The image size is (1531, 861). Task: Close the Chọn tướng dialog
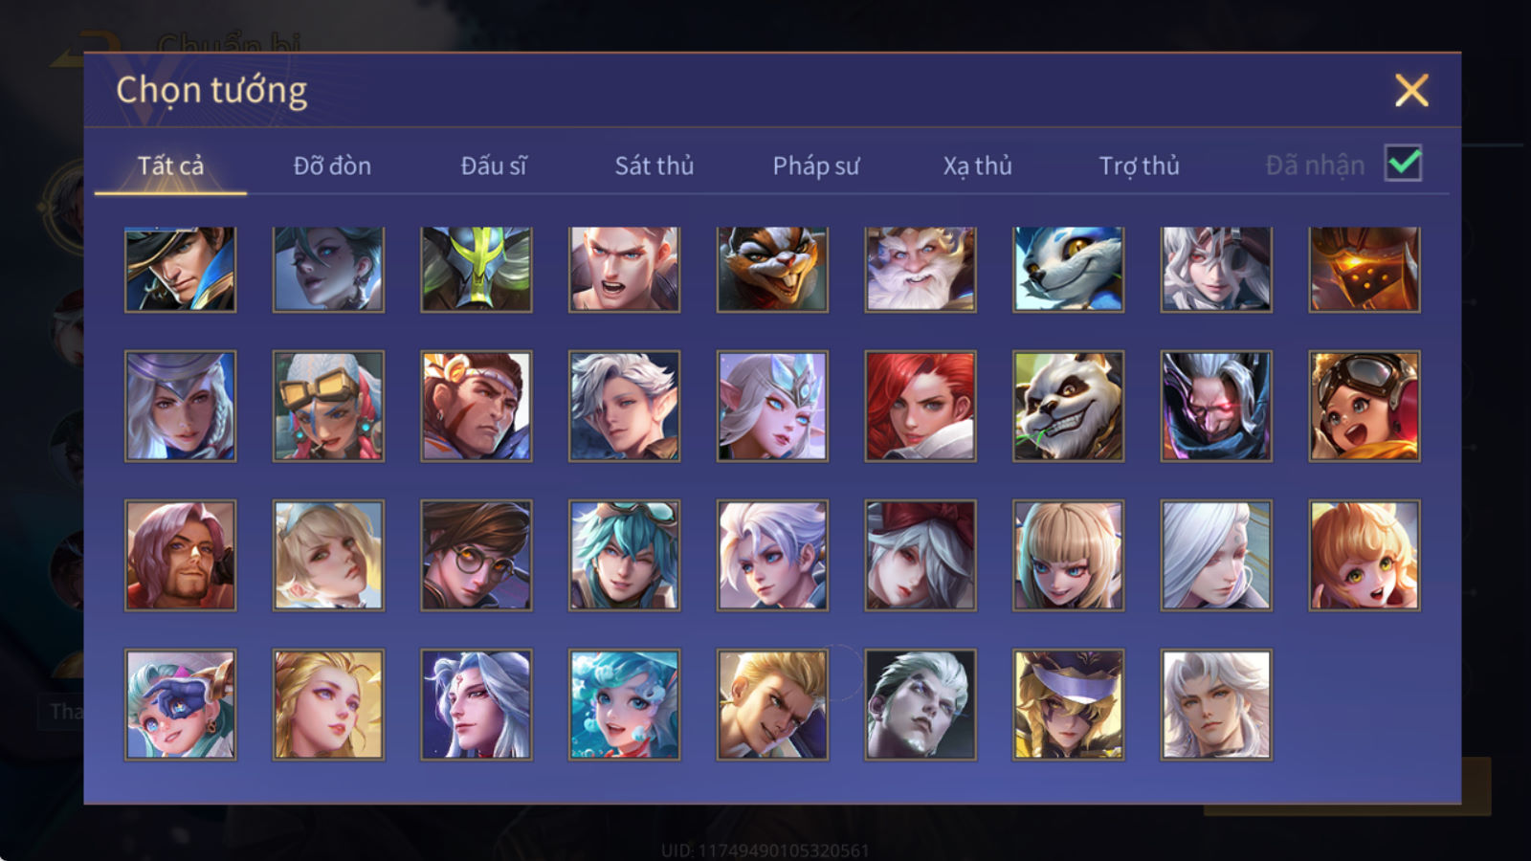tap(1411, 90)
